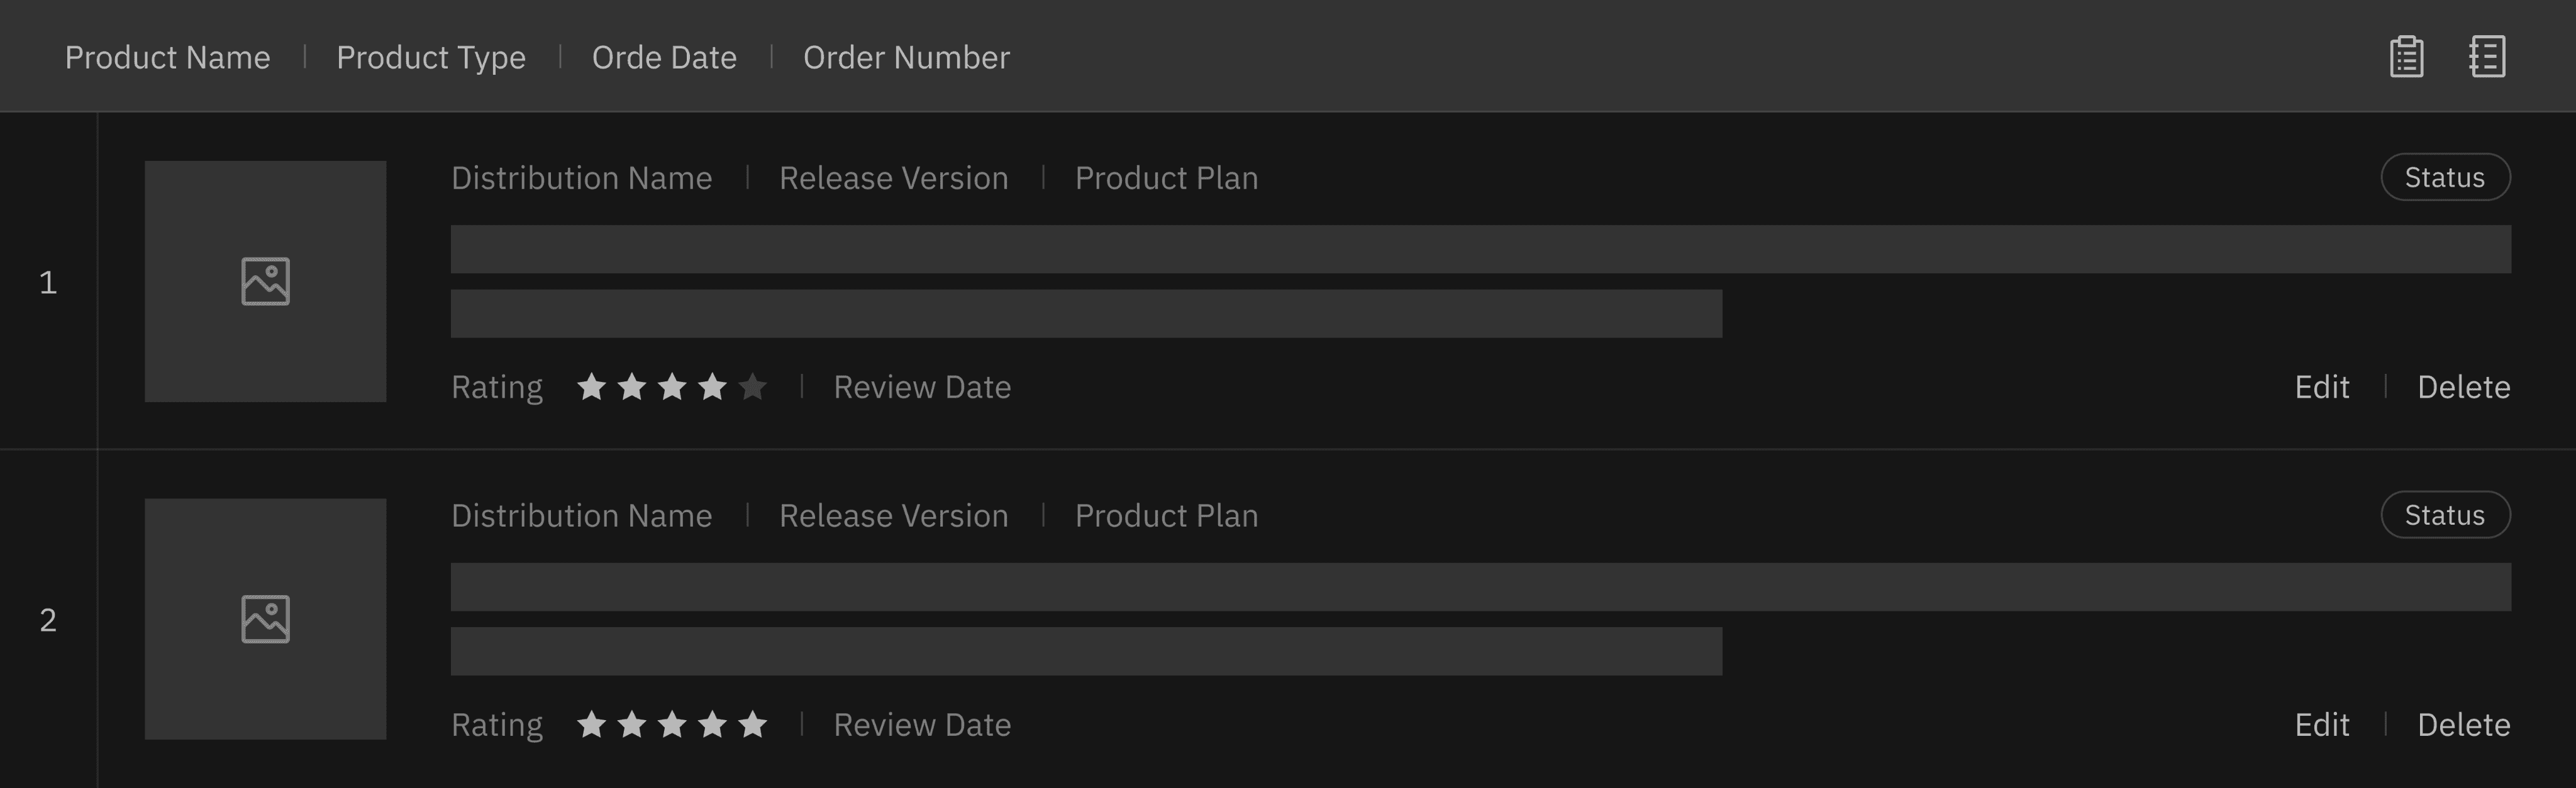
Task: Delete the first row item
Action: point(2463,386)
